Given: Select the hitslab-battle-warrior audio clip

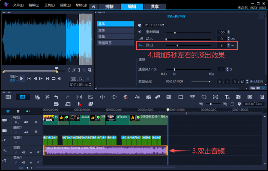Looking at the screenshot, I should point(105,151).
